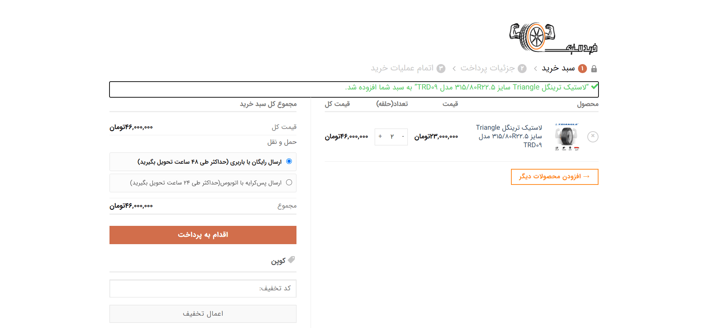708x328 pixels.
Task: Click the lock icon beside cart breadcrumb
Action: tap(594, 69)
